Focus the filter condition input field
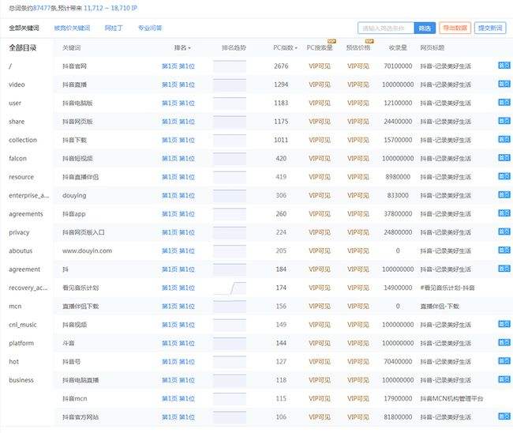This screenshot has height=433, width=513. (x=386, y=28)
